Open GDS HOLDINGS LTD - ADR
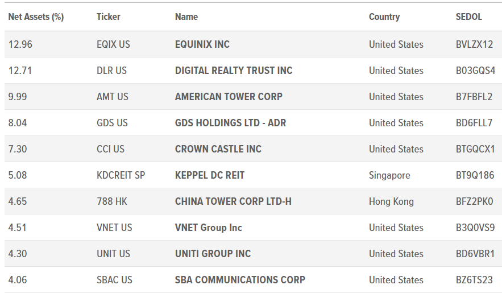This screenshot has width=502, height=293. 230,123
